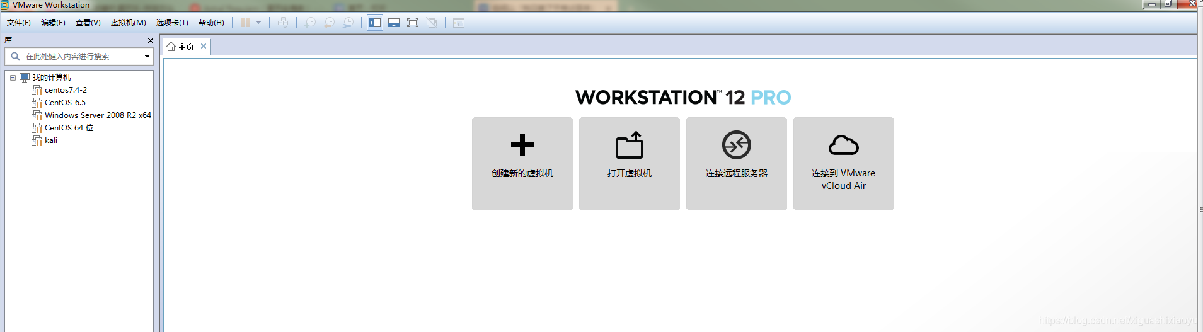Toggle the thumbnail bar view icon
Screen dimensions: 1203x332
[x=394, y=23]
